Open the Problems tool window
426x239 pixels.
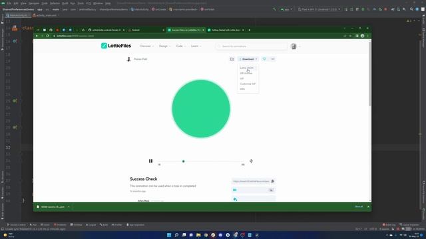(60, 225)
